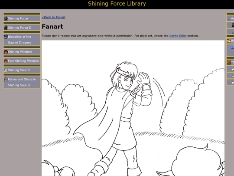Screen dimensions: 234x176
Task: Click the Epic Shining Wisdom sprite icon
Action: tap(6, 61)
